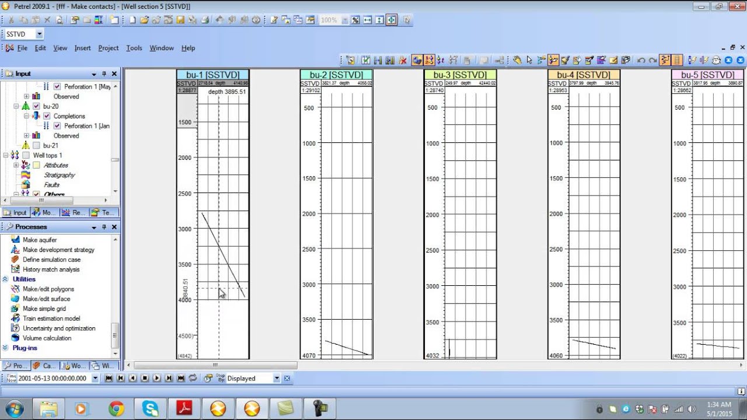
Task: Click the paintbrush tool icon
Action: click(565, 60)
